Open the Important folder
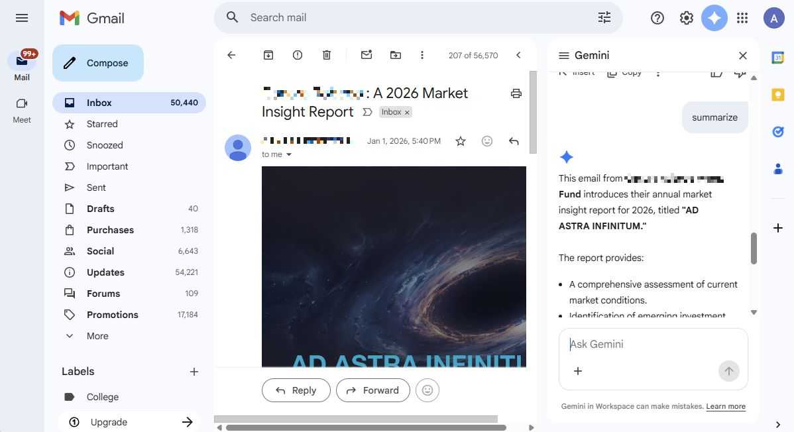The height and width of the screenshot is (432, 794). coord(129,166)
